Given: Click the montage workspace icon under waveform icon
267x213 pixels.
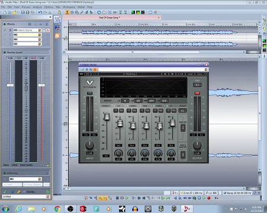Looking at the screenshot, I should tap(57, 27).
